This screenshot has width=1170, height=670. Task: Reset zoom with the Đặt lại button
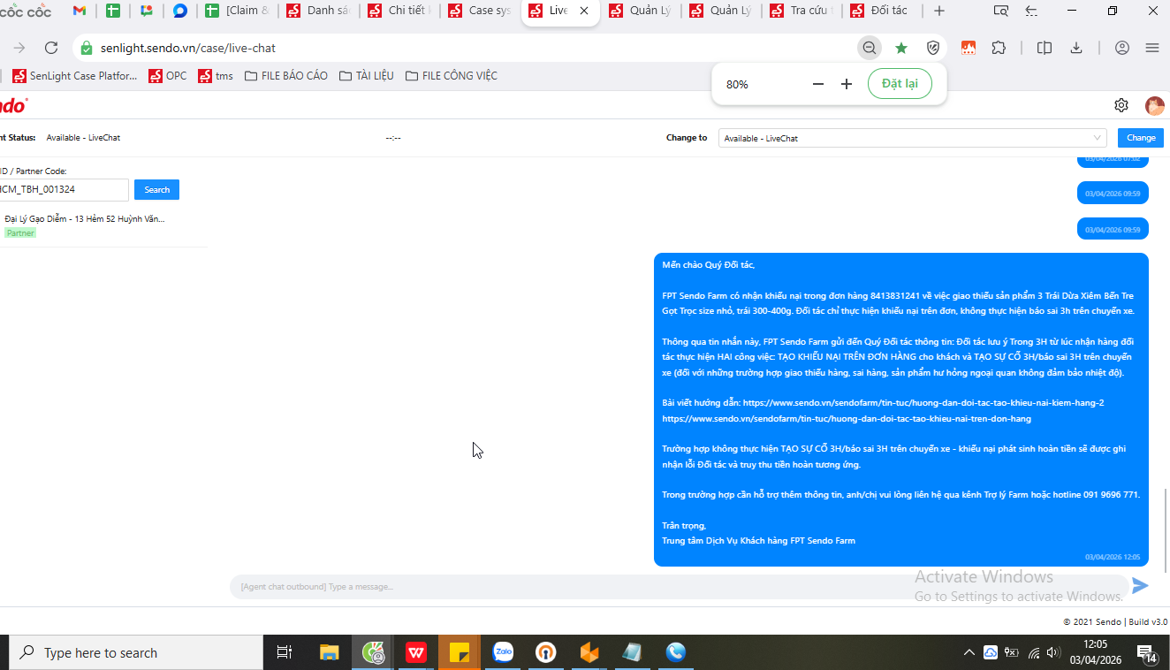point(900,84)
